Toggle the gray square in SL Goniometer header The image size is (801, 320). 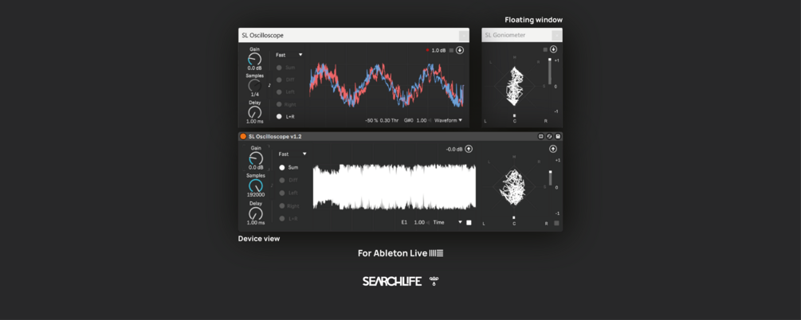545,49
